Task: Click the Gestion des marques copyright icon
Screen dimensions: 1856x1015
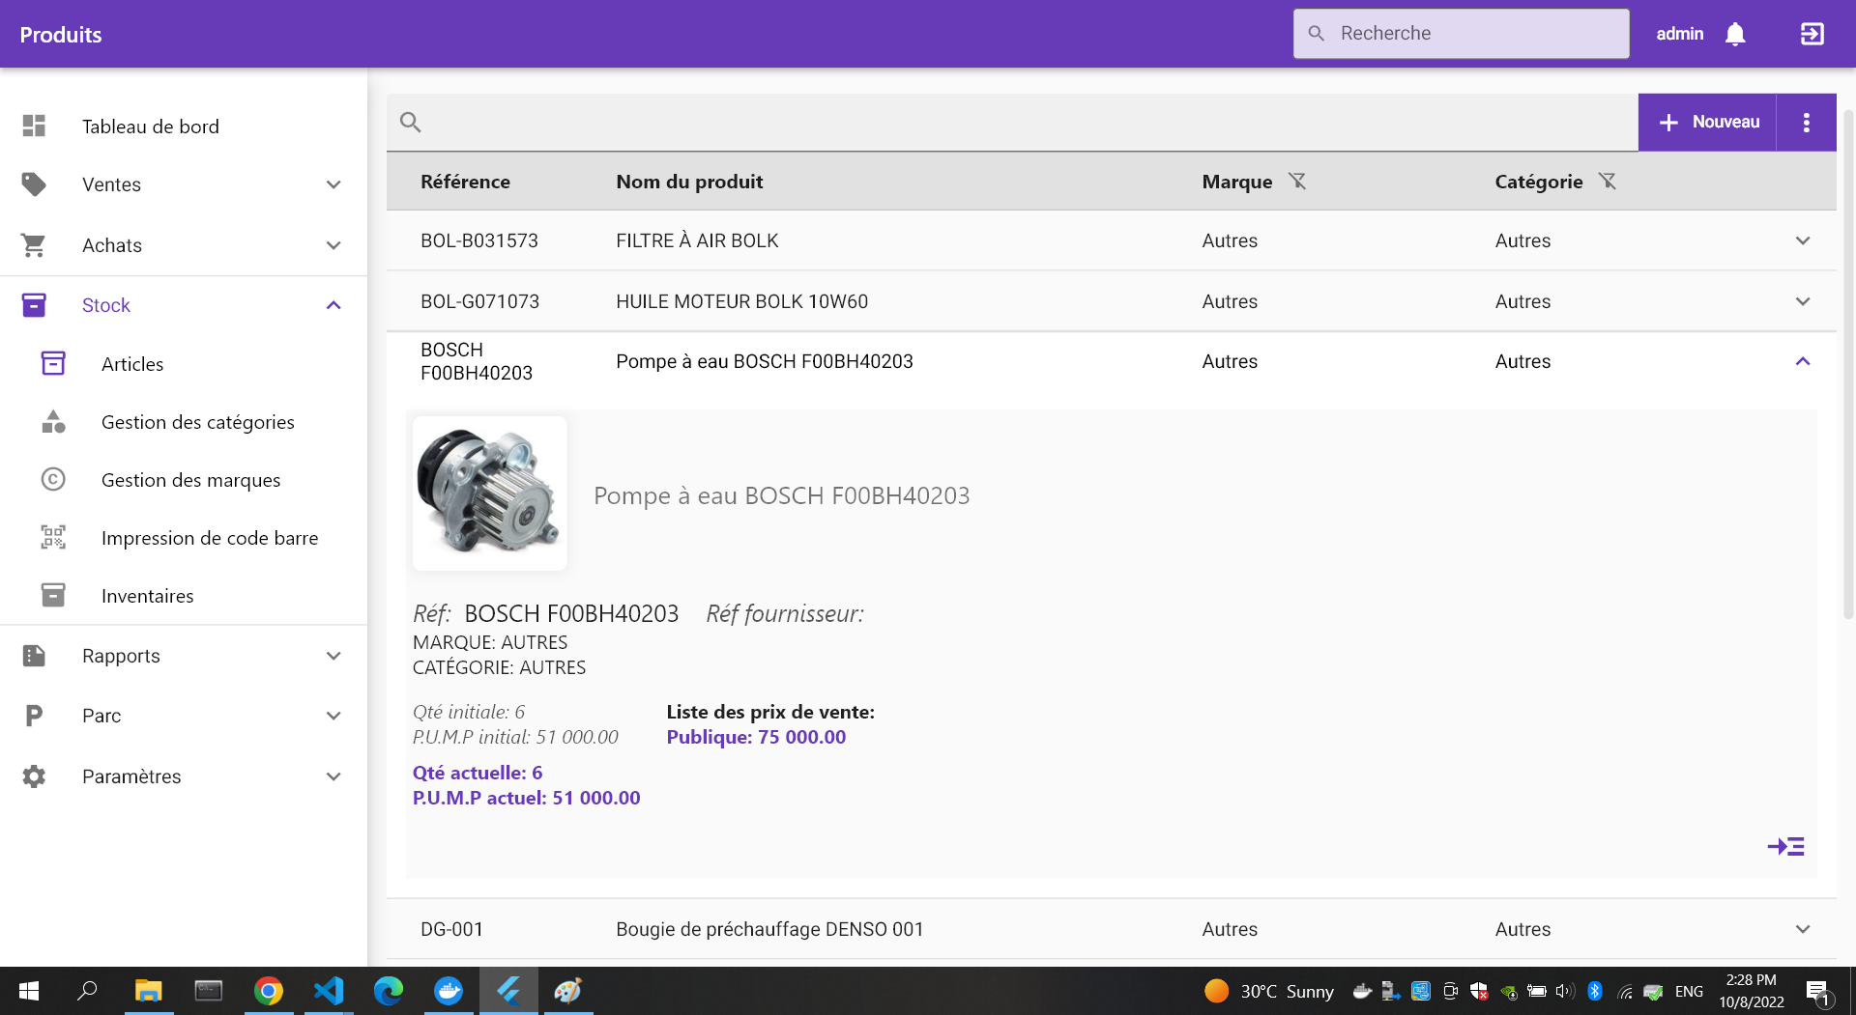Action: pyautogui.click(x=53, y=479)
